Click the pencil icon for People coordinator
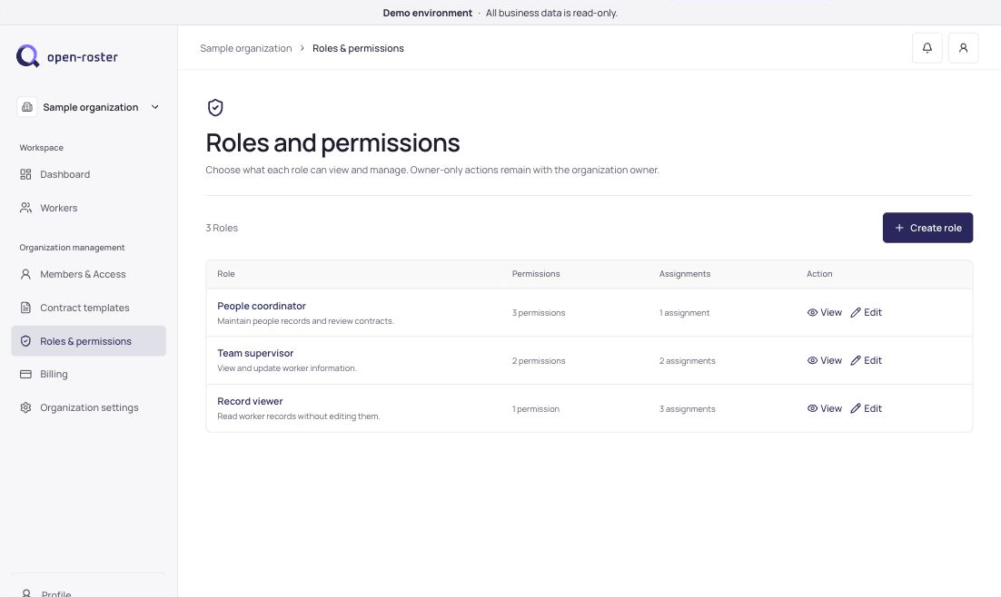 point(856,312)
